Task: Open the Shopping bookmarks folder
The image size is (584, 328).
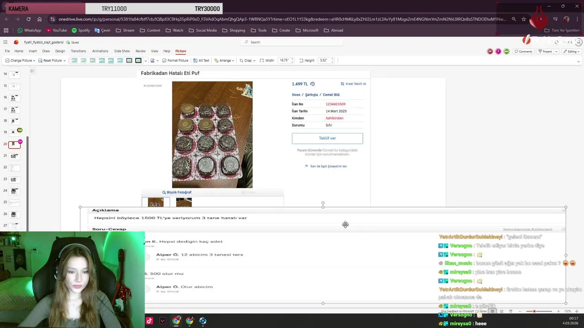Action: [234, 30]
